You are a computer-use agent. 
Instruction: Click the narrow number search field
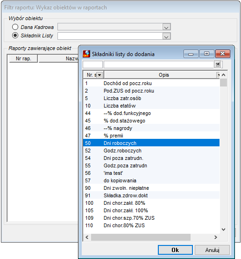tap(92, 65)
